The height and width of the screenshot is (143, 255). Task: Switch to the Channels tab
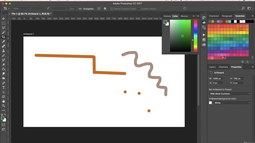[223, 67]
